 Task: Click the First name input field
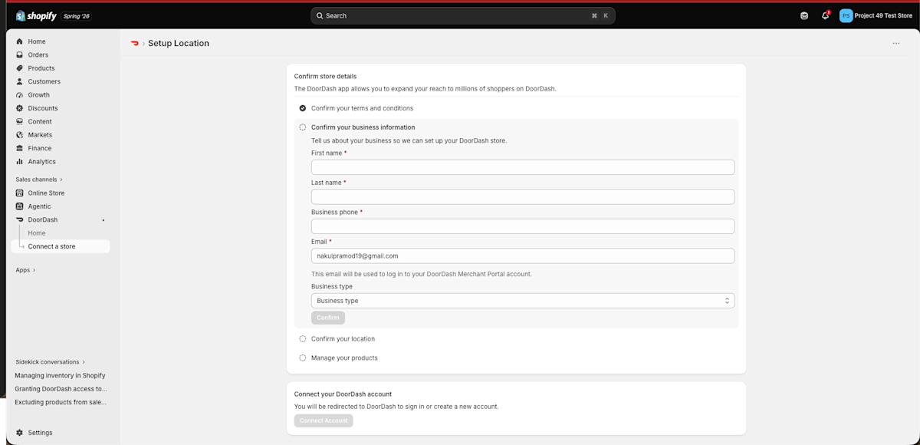click(x=523, y=167)
